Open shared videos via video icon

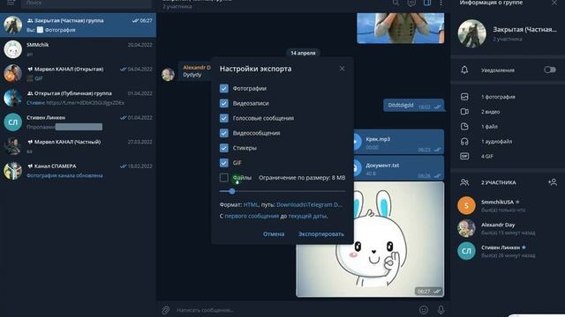pyautogui.click(x=464, y=112)
